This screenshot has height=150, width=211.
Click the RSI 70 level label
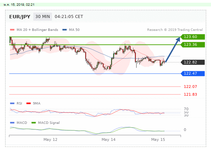click(x=186, y=109)
